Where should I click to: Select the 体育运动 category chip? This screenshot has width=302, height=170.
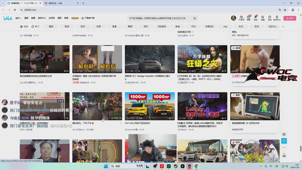click(209, 26)
